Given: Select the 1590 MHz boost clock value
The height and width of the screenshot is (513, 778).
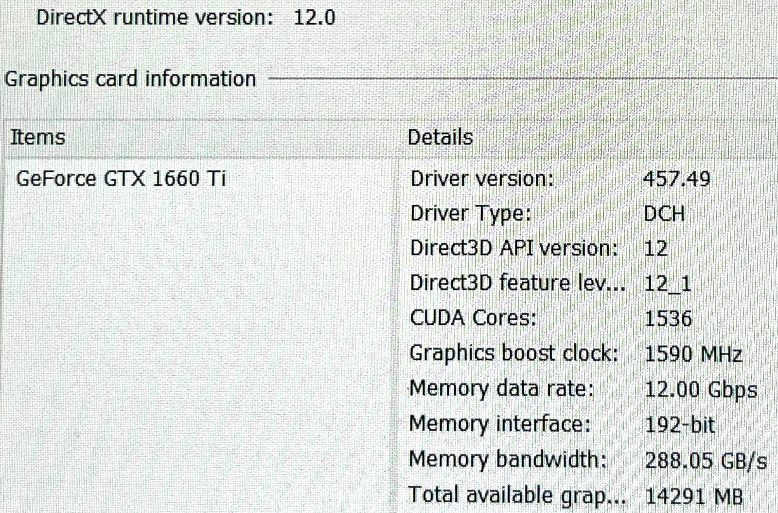Looking at the screenshot, I should 693,354.
